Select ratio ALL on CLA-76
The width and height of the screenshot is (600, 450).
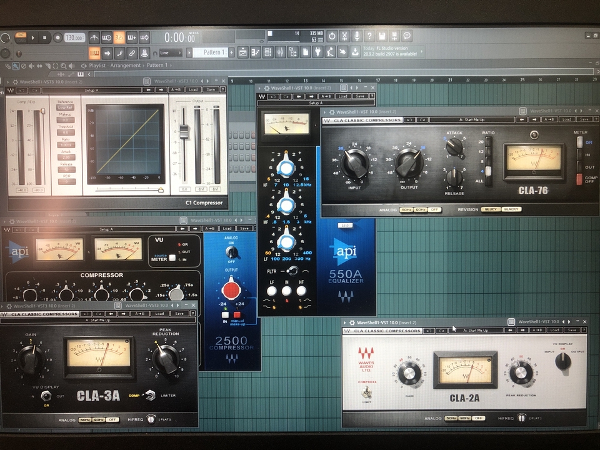pyautogui.click(x=488, y=181)
